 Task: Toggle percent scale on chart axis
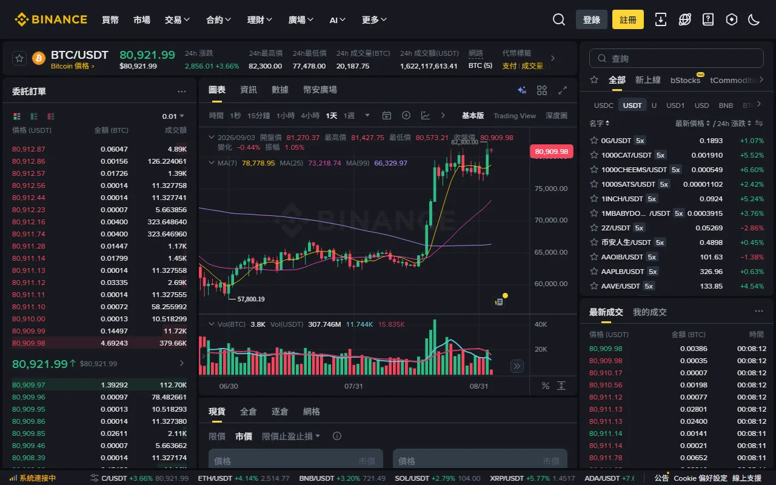tap(545, 386)
